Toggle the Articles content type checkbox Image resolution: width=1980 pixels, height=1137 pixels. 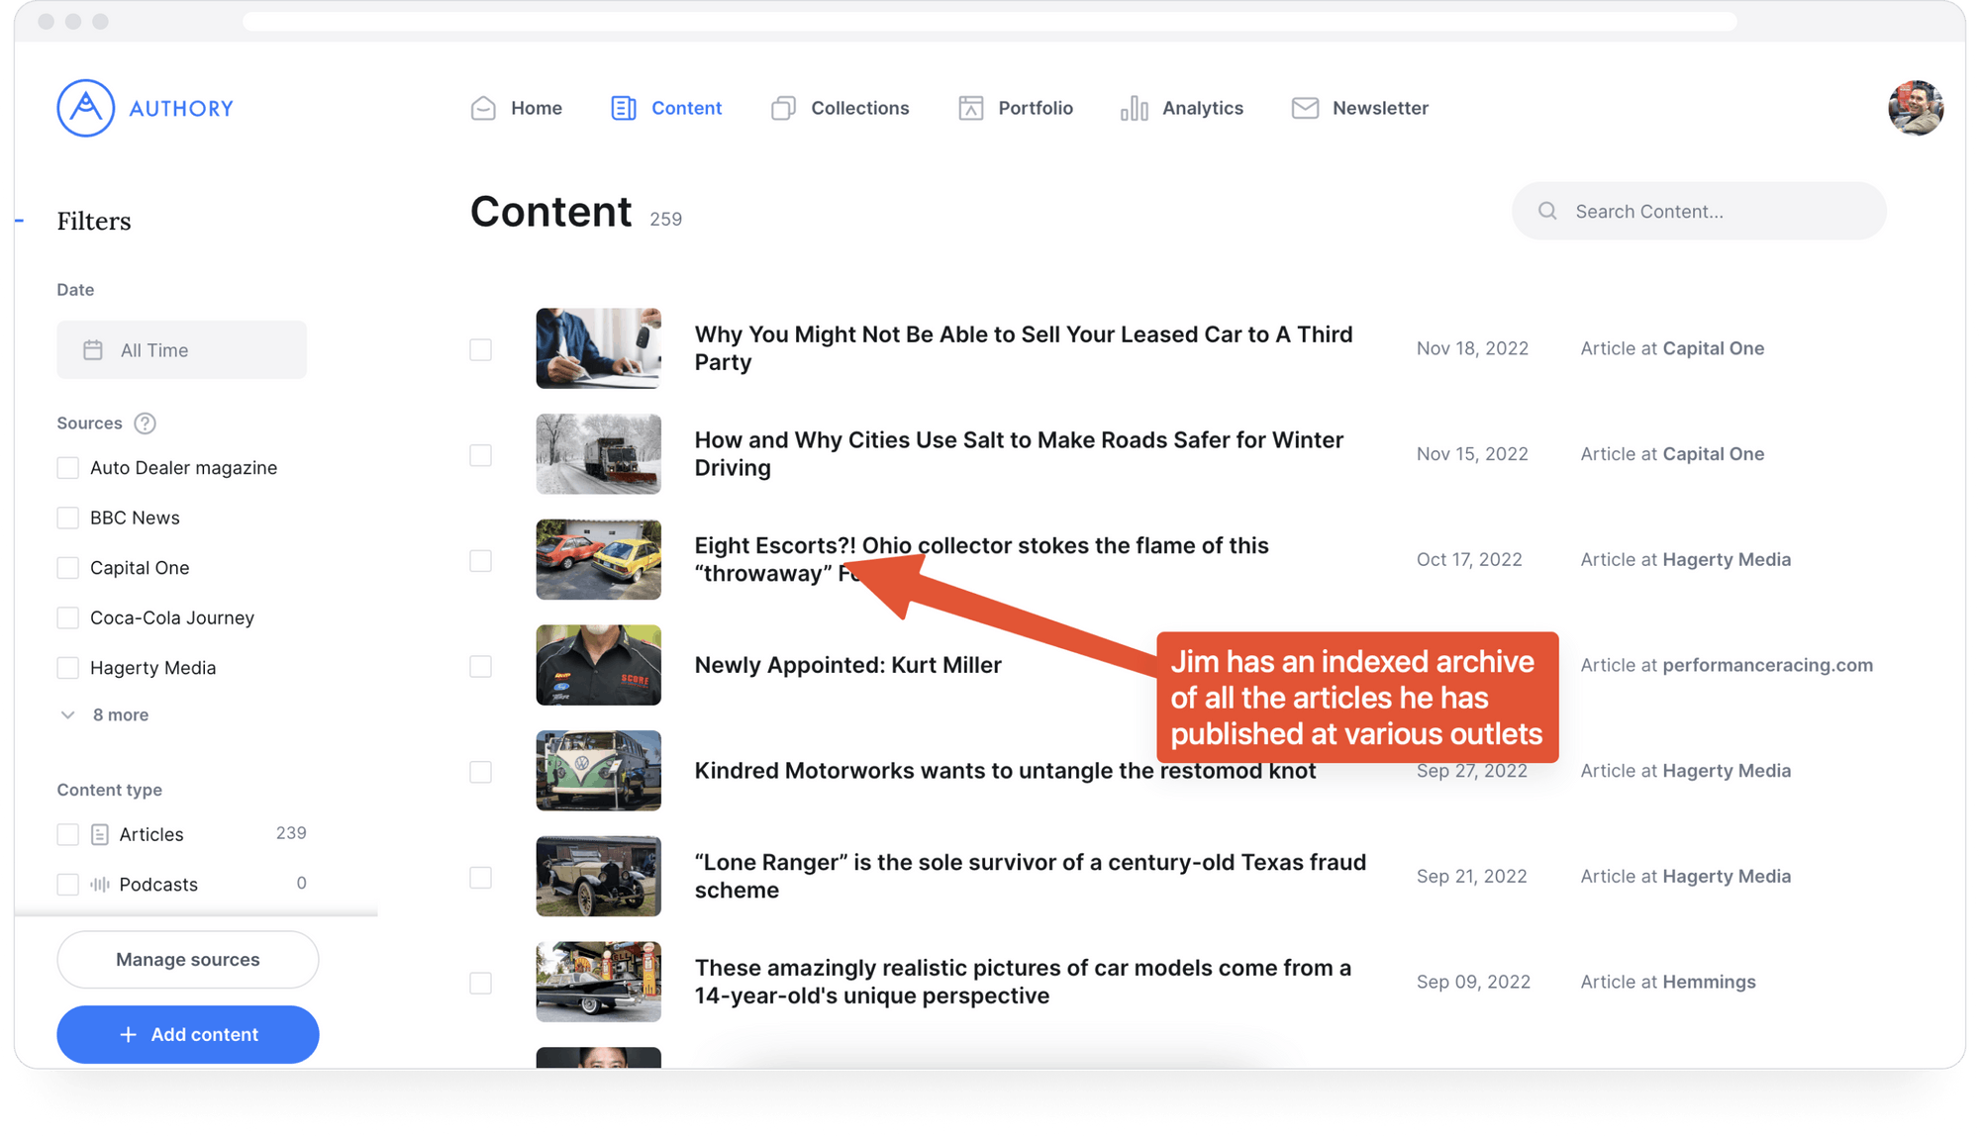pos(68,834)
